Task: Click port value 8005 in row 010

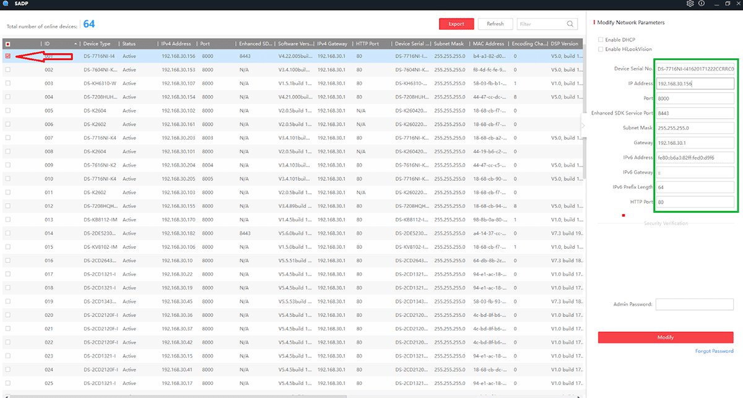Action: pyautogui.click(x=207, y=179)
